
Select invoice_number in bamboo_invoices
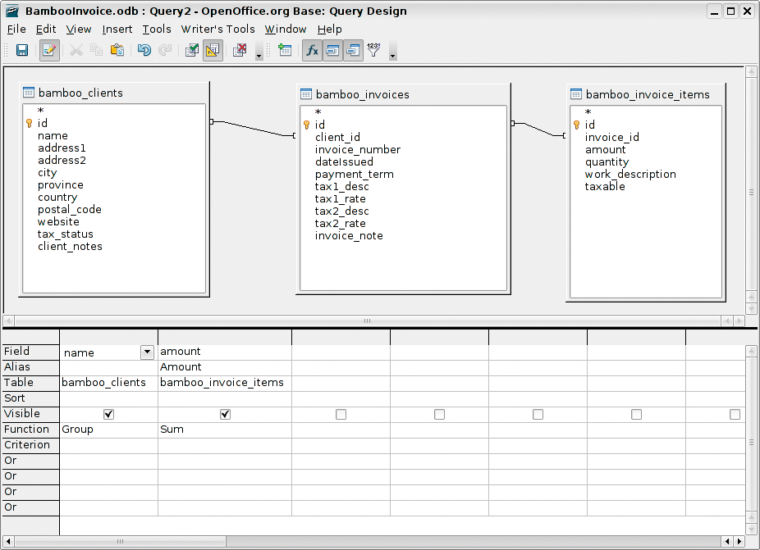coord(358,150)
